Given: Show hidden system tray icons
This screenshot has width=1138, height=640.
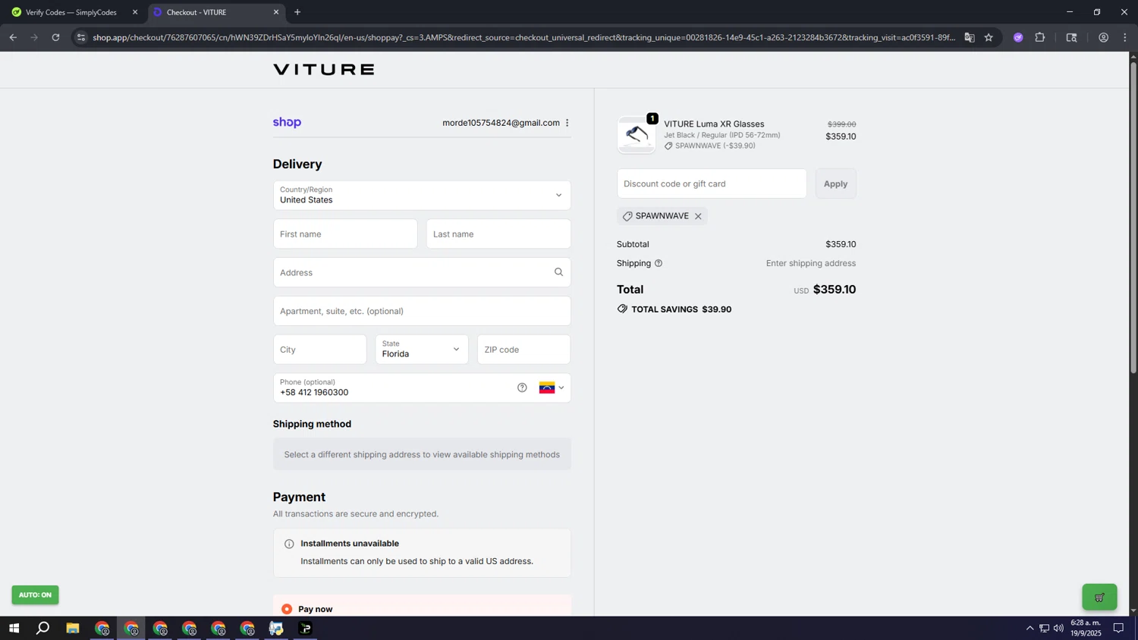Looking at the screenshot, I should (x=1030, y=628).
